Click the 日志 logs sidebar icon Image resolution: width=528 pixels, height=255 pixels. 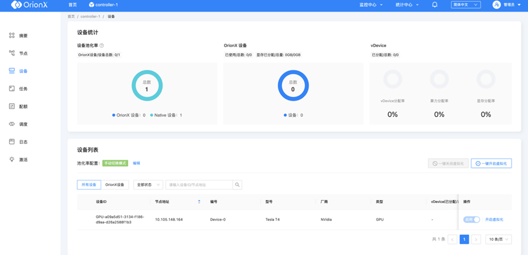click(x=12, y=142)
